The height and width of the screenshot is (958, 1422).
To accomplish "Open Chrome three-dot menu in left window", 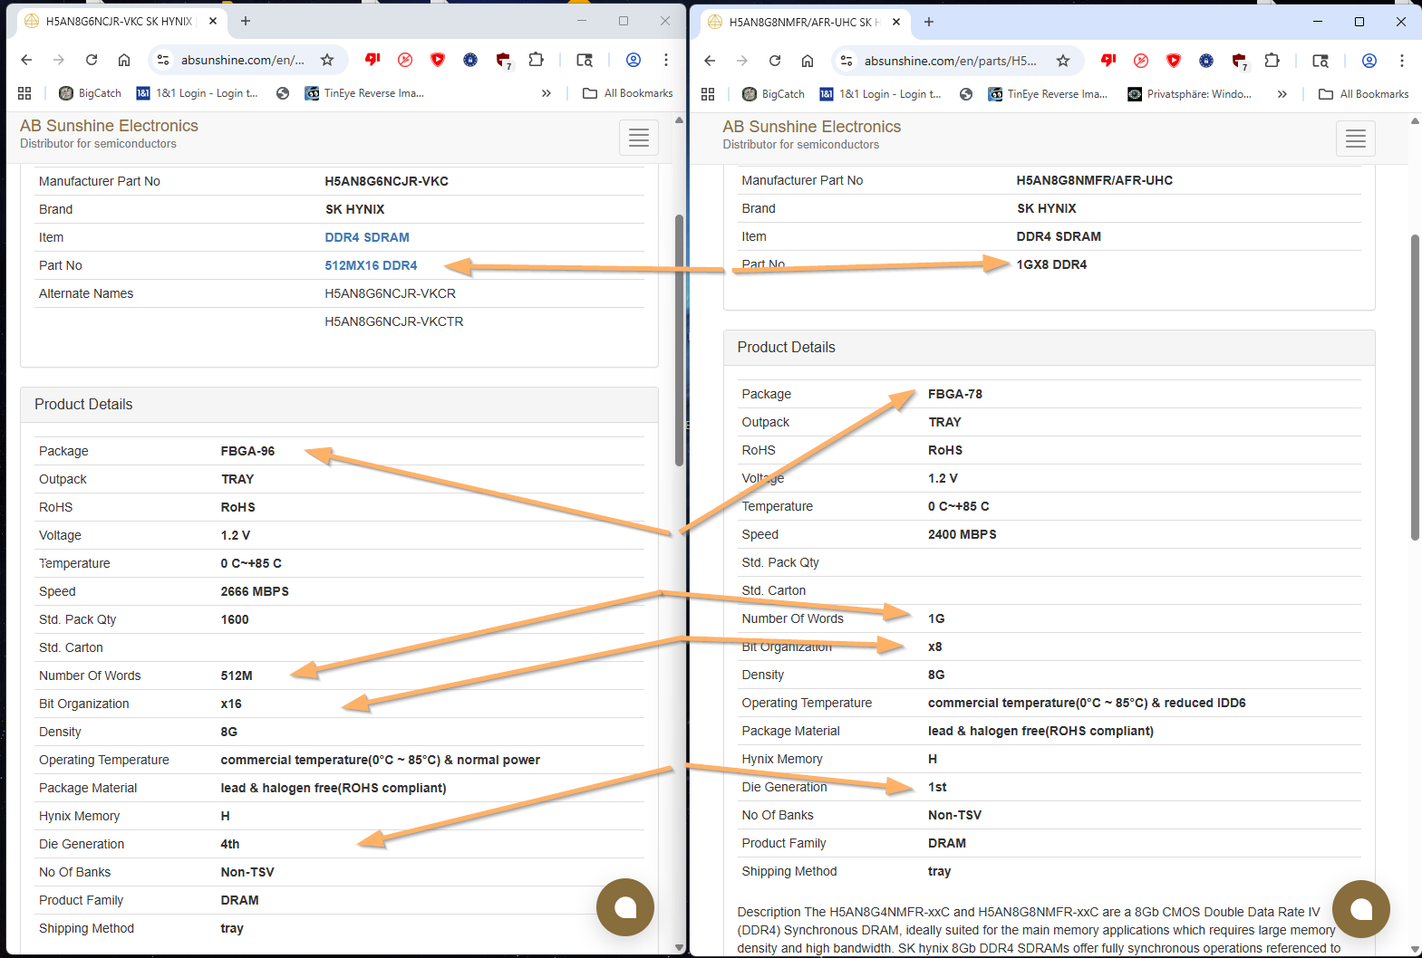I will (x=666, y=60).
